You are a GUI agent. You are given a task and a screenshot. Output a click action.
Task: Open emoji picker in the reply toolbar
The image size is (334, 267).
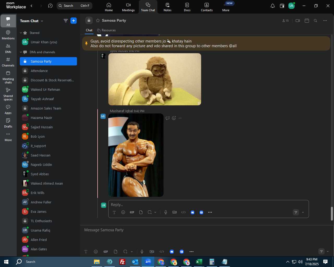click(x=123, y=212)
